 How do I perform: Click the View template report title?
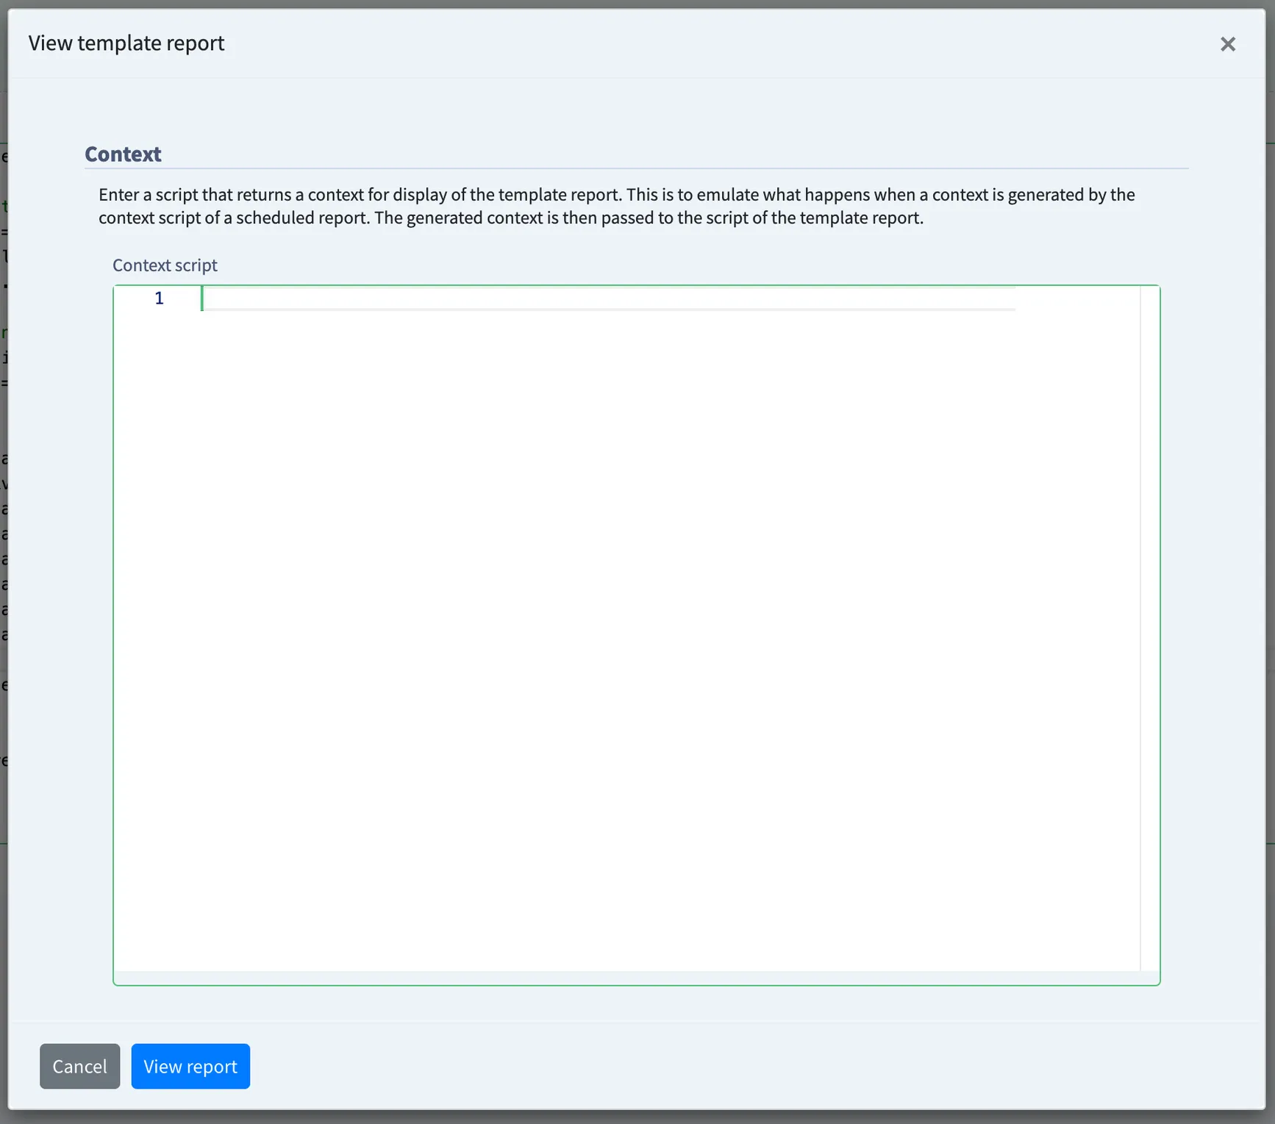pos(126,43)
